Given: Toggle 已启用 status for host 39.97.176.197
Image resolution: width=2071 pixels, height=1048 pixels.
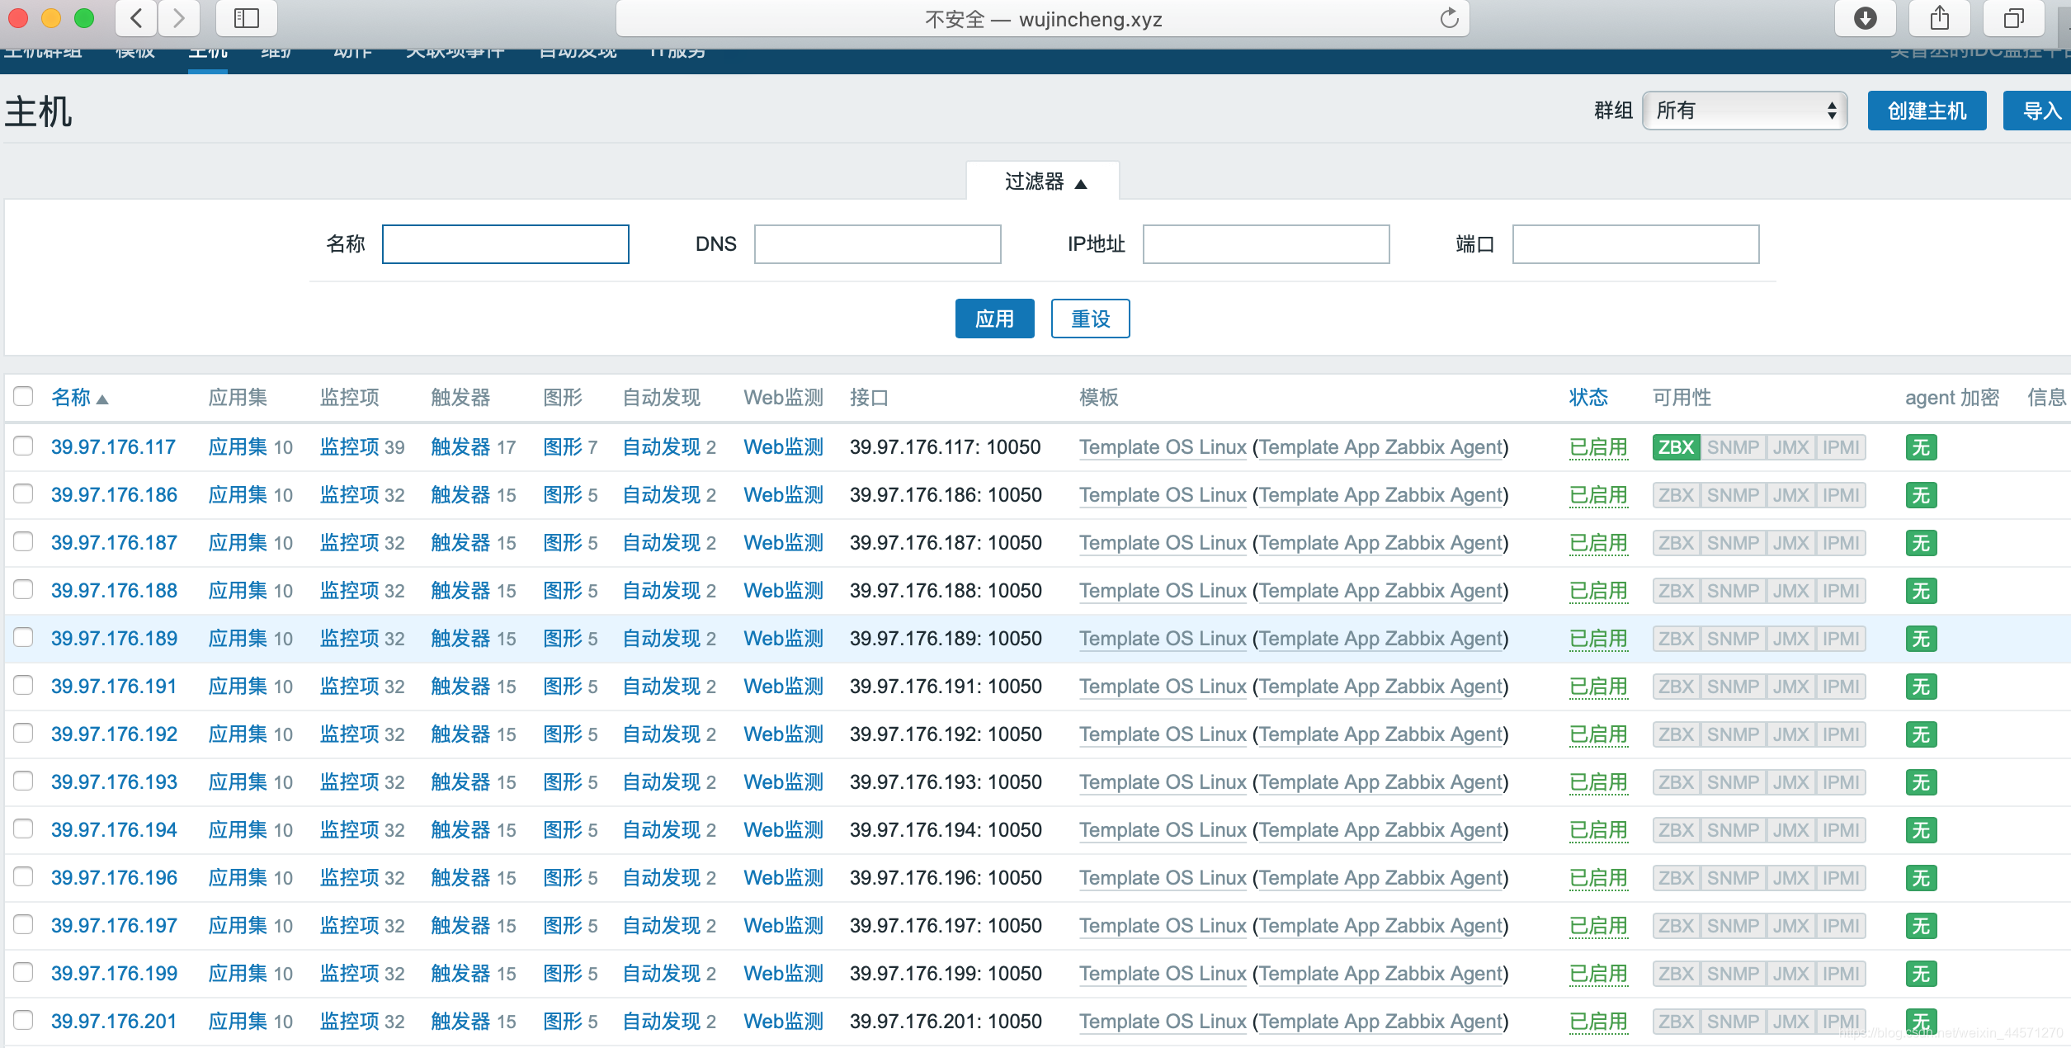Looking at the screenshot, I should (1598, 926).
